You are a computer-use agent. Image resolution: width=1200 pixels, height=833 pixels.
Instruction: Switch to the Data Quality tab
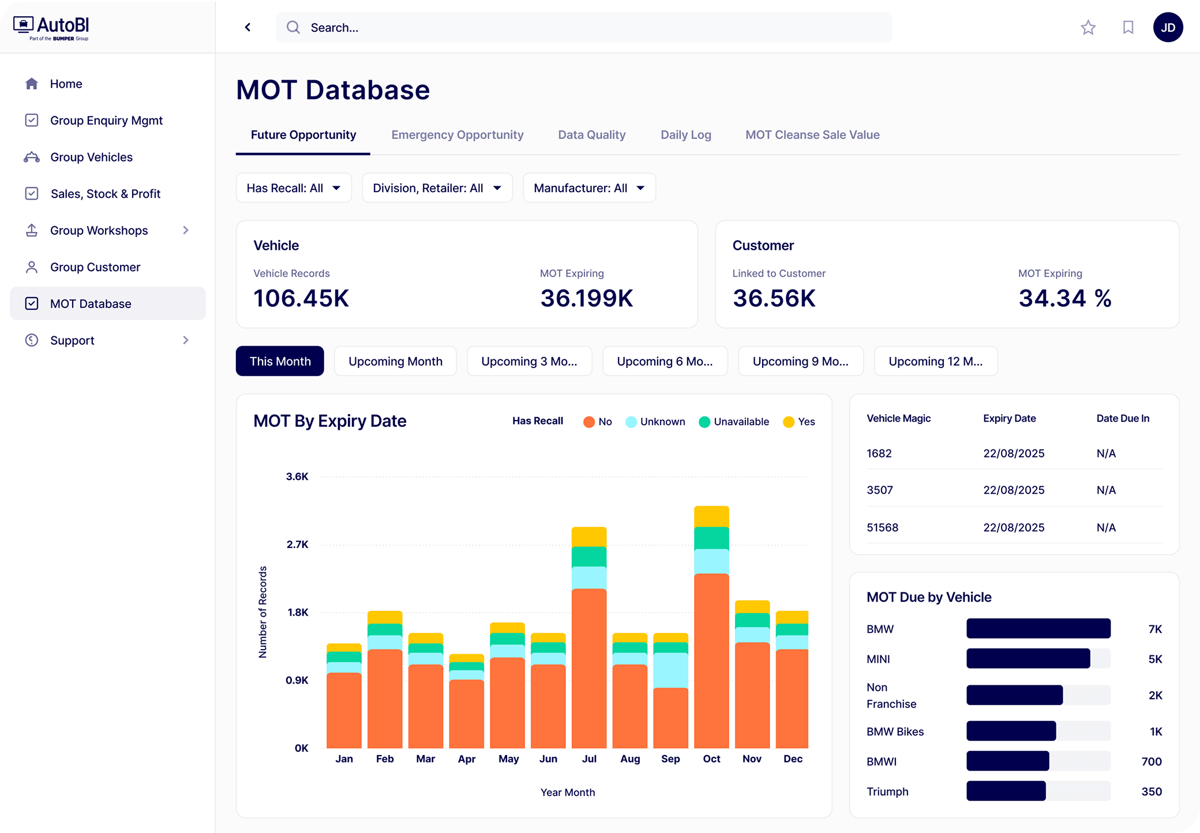[591, 135]
